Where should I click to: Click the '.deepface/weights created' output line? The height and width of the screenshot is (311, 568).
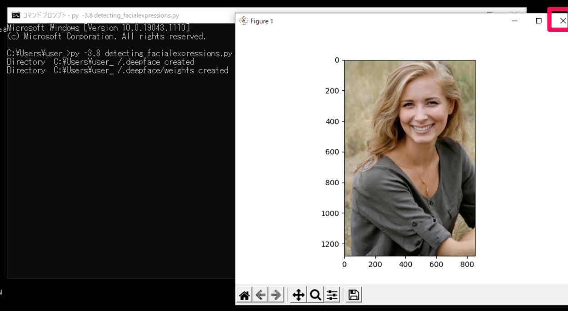click(117, 70)
